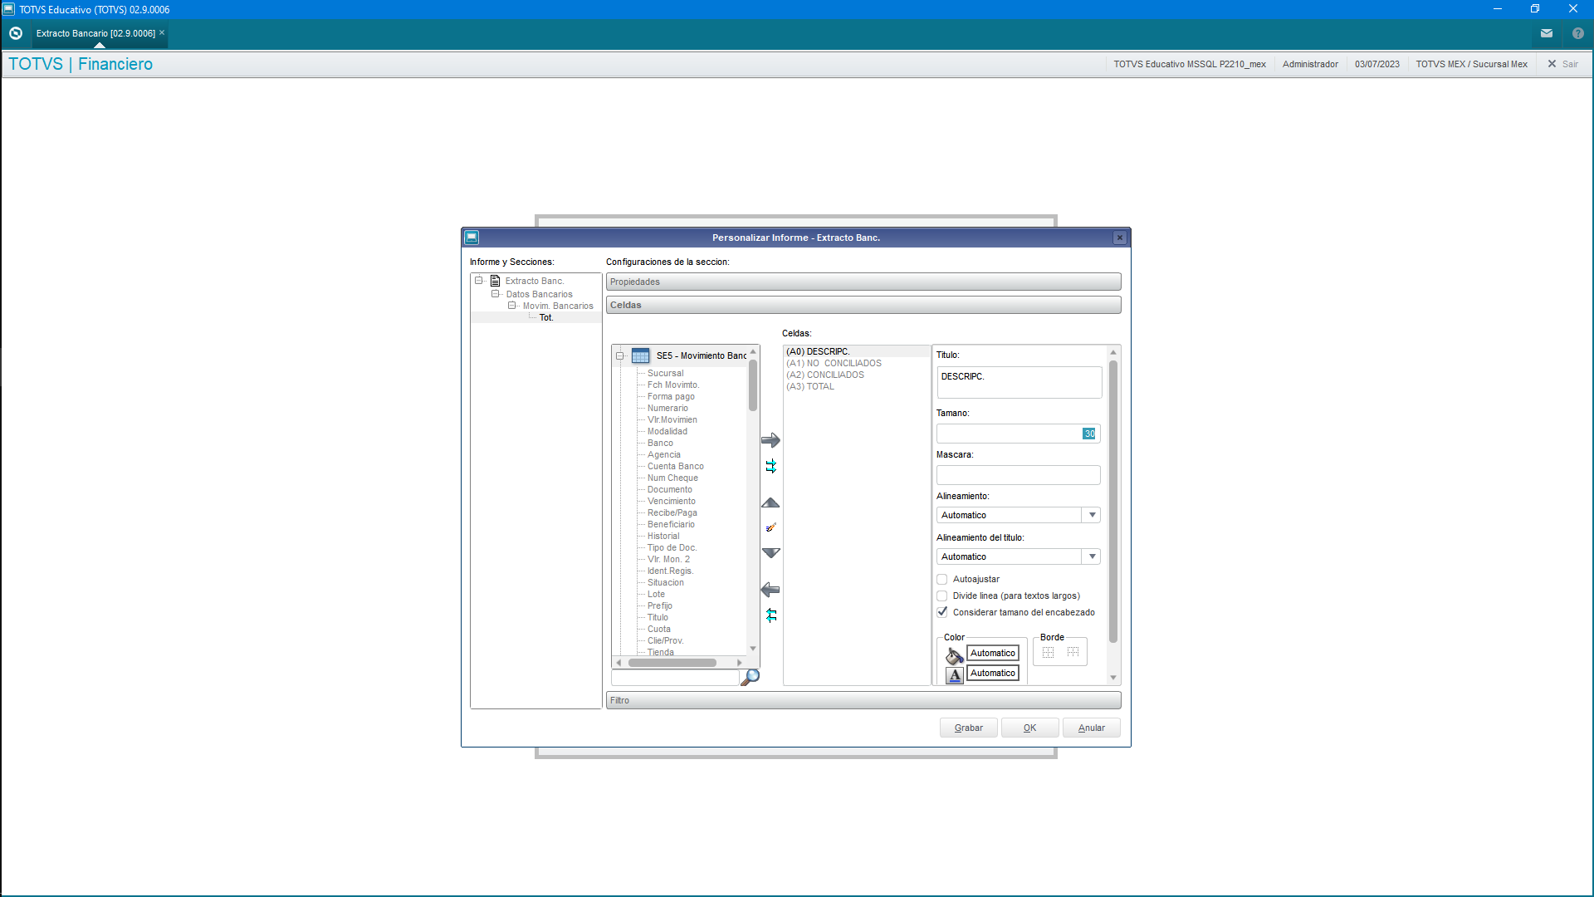The height and width of the screenshot is (897, 1594).
Task: Click the Mascara input field
Action: [x=1018, y=475]
